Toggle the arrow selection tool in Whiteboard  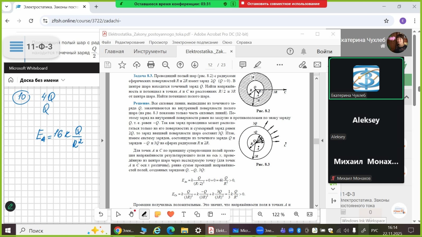118,214
